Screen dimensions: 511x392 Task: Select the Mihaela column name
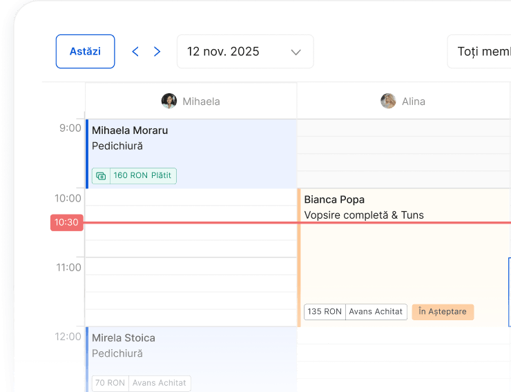tap(201, 101)
